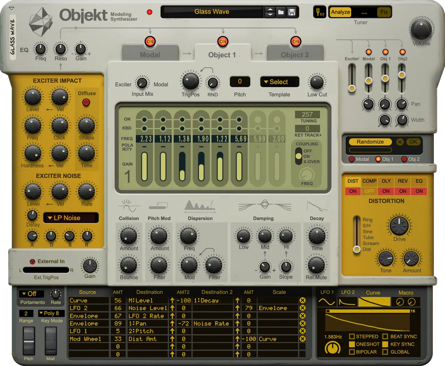Screen dimensions: 445x366
Task: Select the Dispersion spectrum icon
Action: [x=200, y=206]
